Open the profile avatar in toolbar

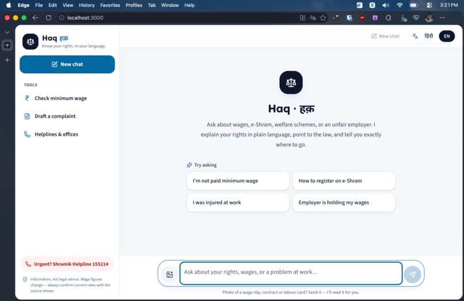pyautogui.click(x=429, y=18)
